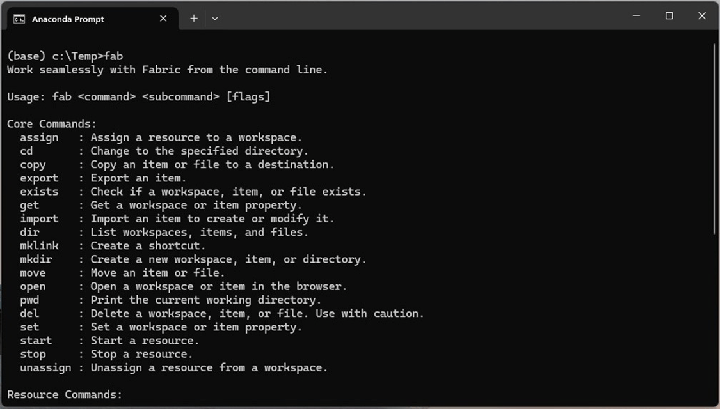
Task: Expand the new-tab profiles dropdown chevron
Action: point(215,19)
